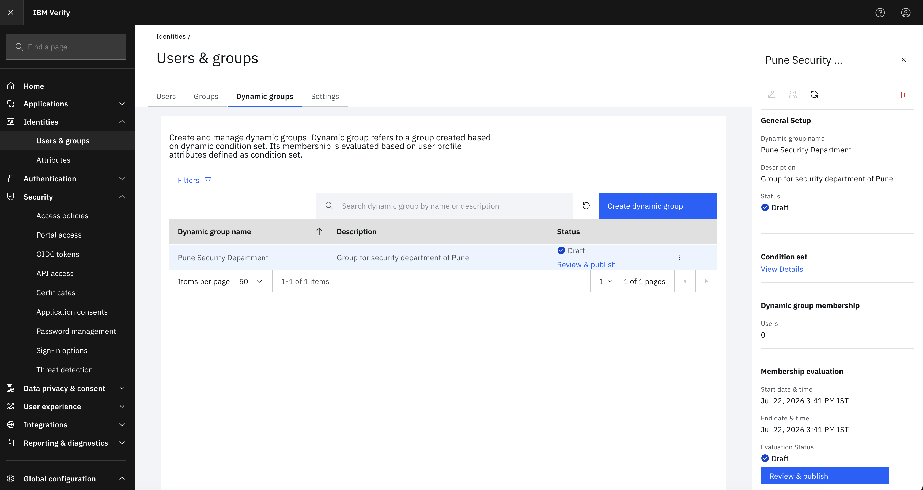923x490 pixels.
Task: Click the Find a page search field
Action: [x=66, y=47]
